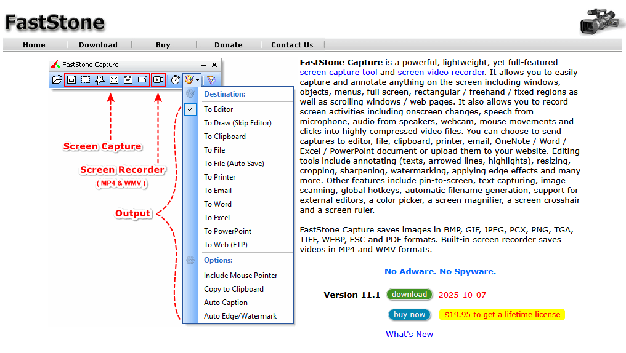The width and height of the screenshot is (626, 353).
Task: Click the Capture Full Screen icon
Action: coord(114,79)
